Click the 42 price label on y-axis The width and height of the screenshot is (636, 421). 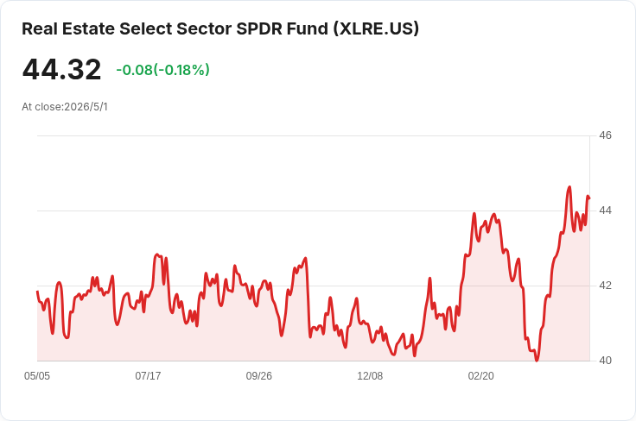point(605,286)
